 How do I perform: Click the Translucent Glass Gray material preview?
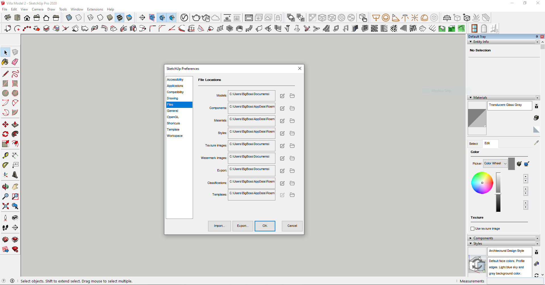pyautogui.click(x=477, y=118)
